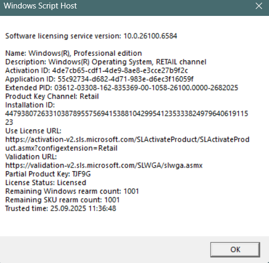Click the Application ID line
Screen dimensions: 269x263
(x=99, y=79)
